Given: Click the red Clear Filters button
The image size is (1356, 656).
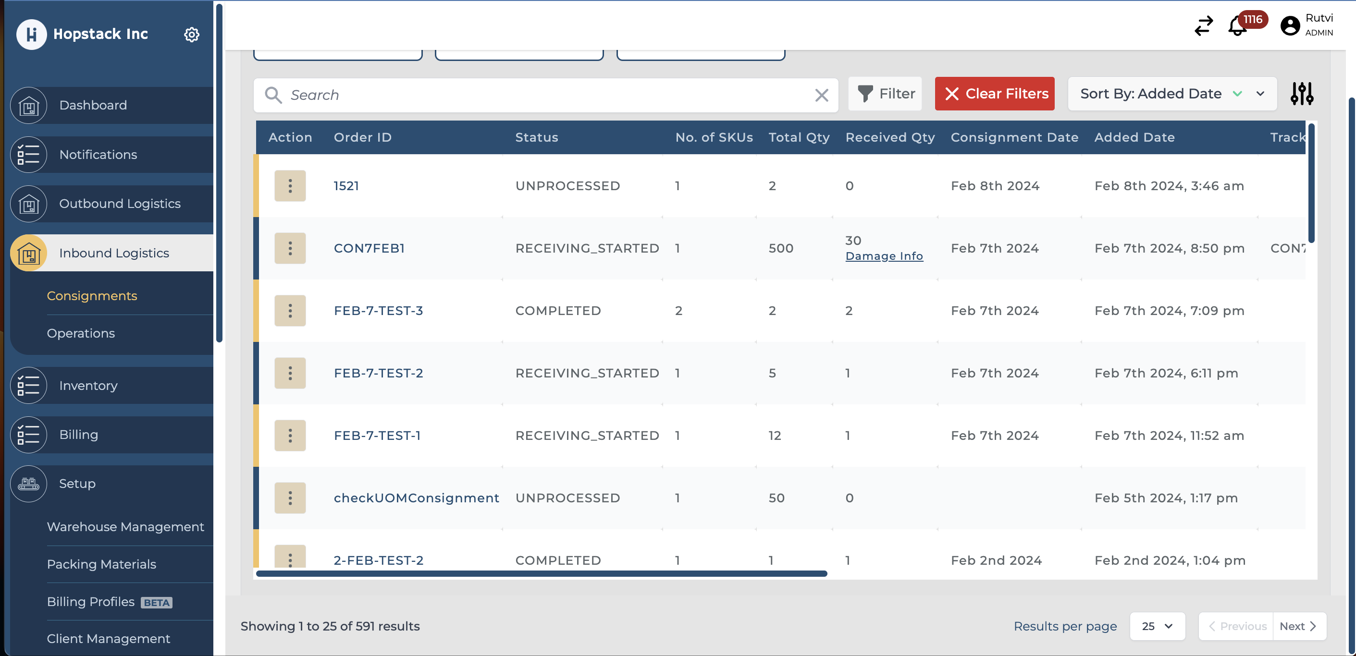Looking at the screenshot, I should (x=994, y=94).
